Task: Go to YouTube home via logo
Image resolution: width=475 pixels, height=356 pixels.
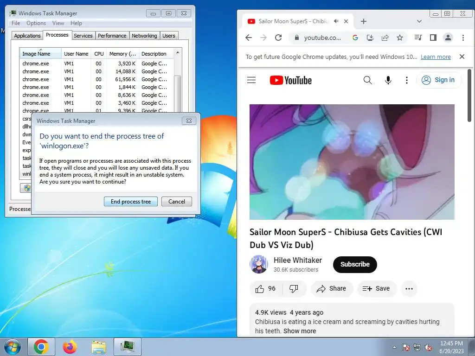Action: click(290, 80)
